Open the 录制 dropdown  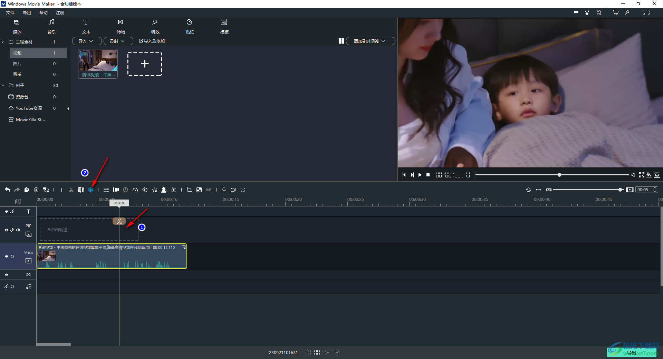pyautogui.click(x=118, y=41)
